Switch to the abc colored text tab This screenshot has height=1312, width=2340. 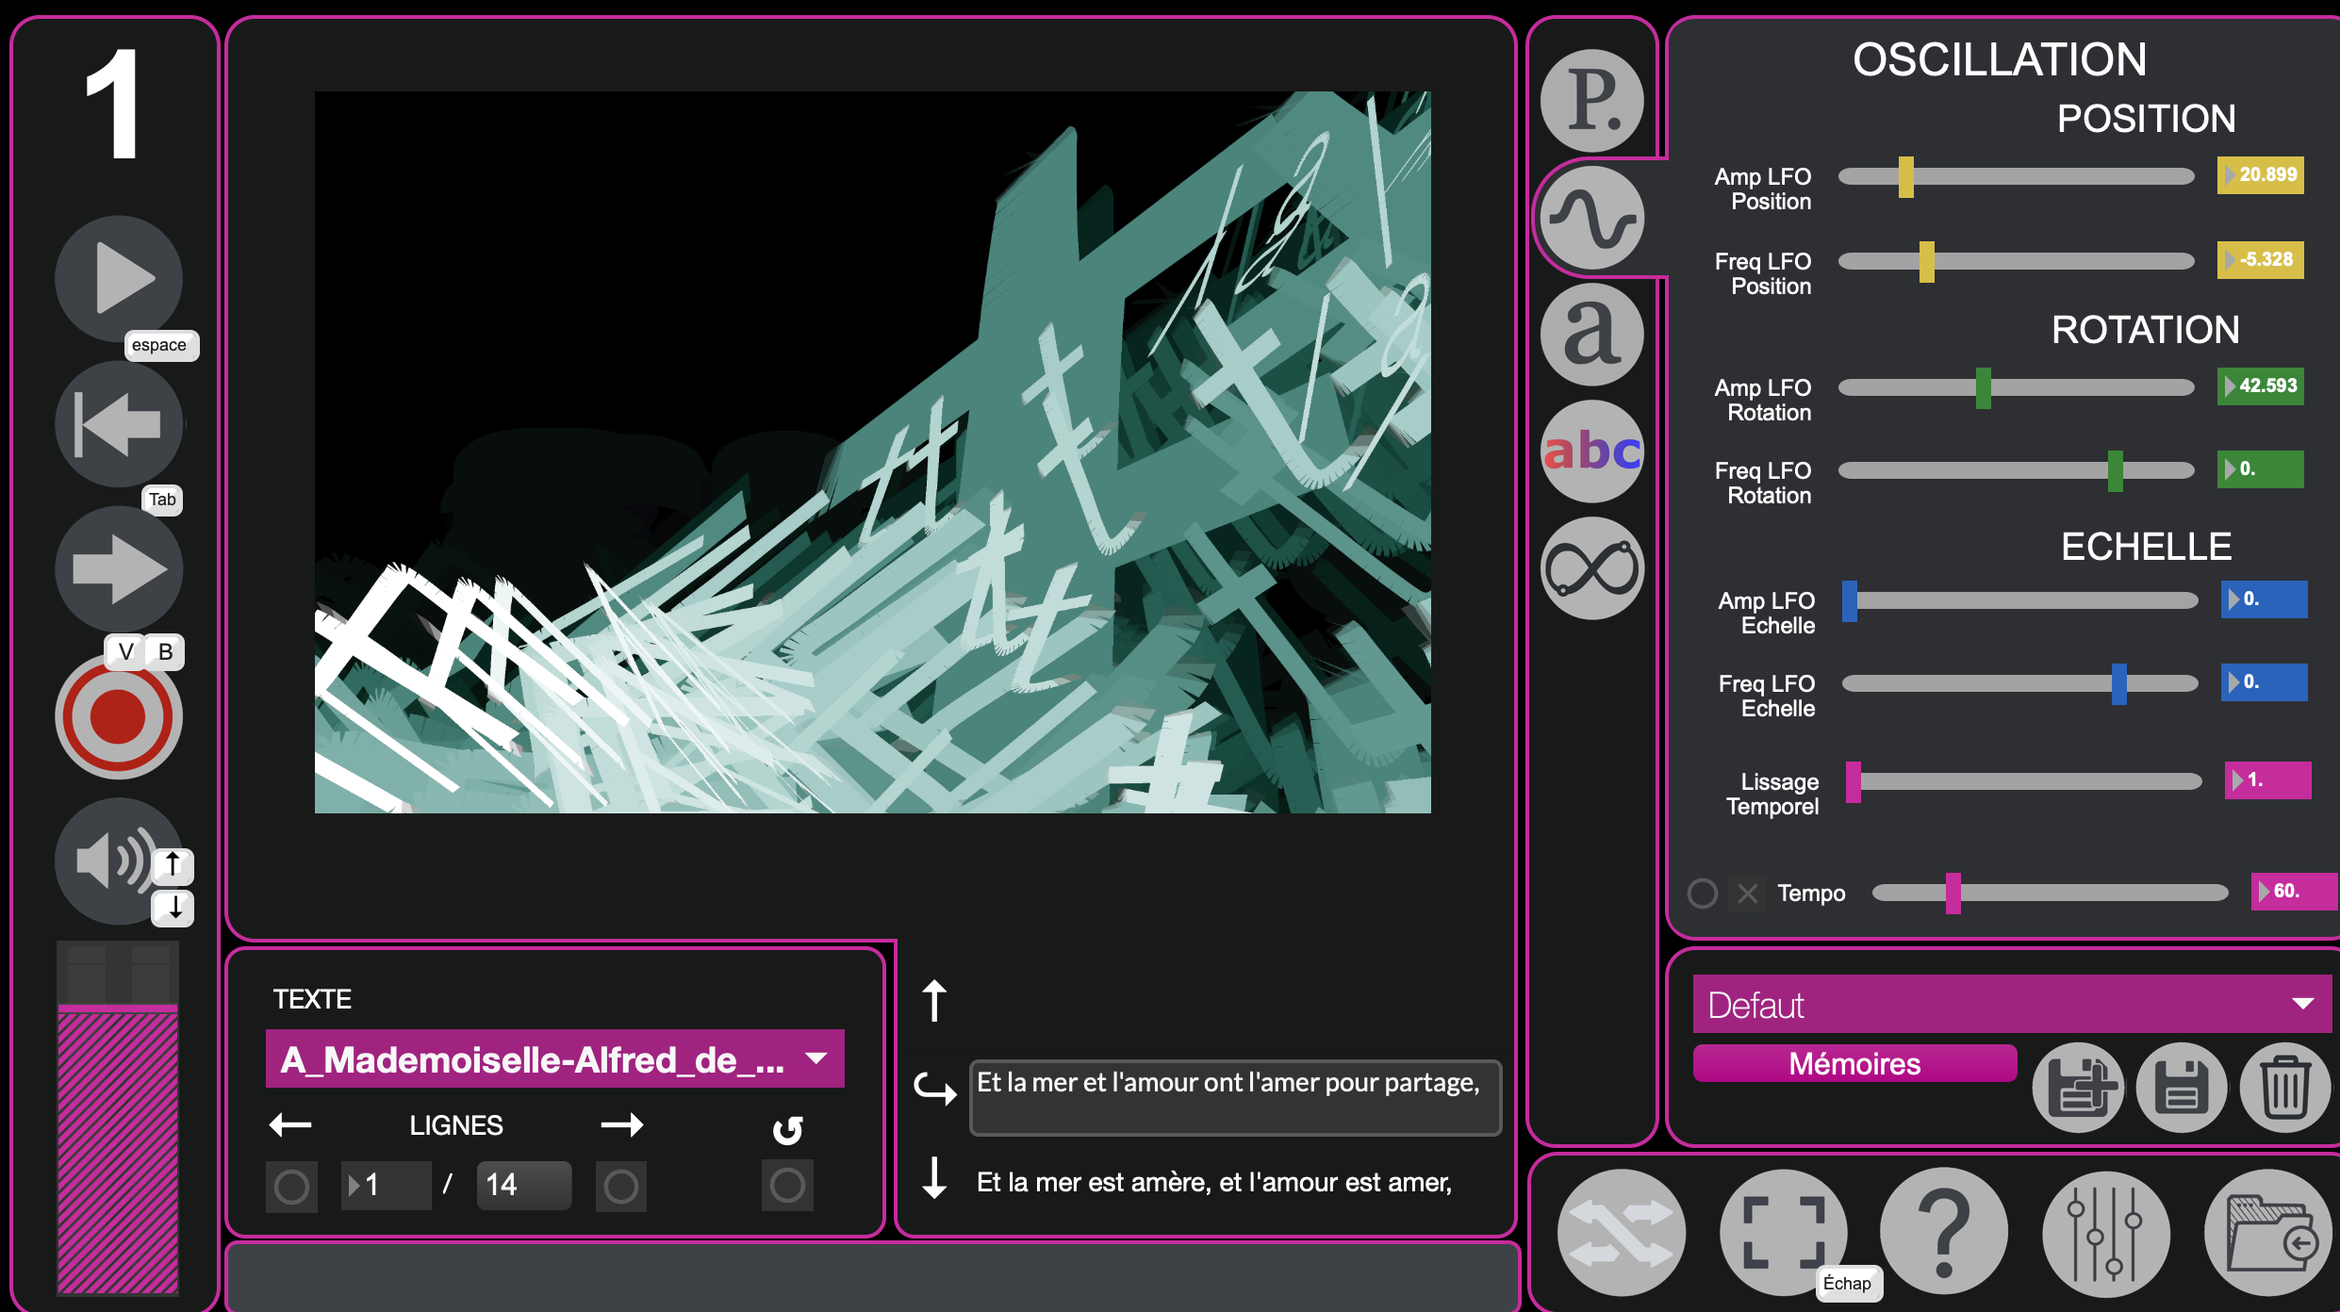point(1592,451)
